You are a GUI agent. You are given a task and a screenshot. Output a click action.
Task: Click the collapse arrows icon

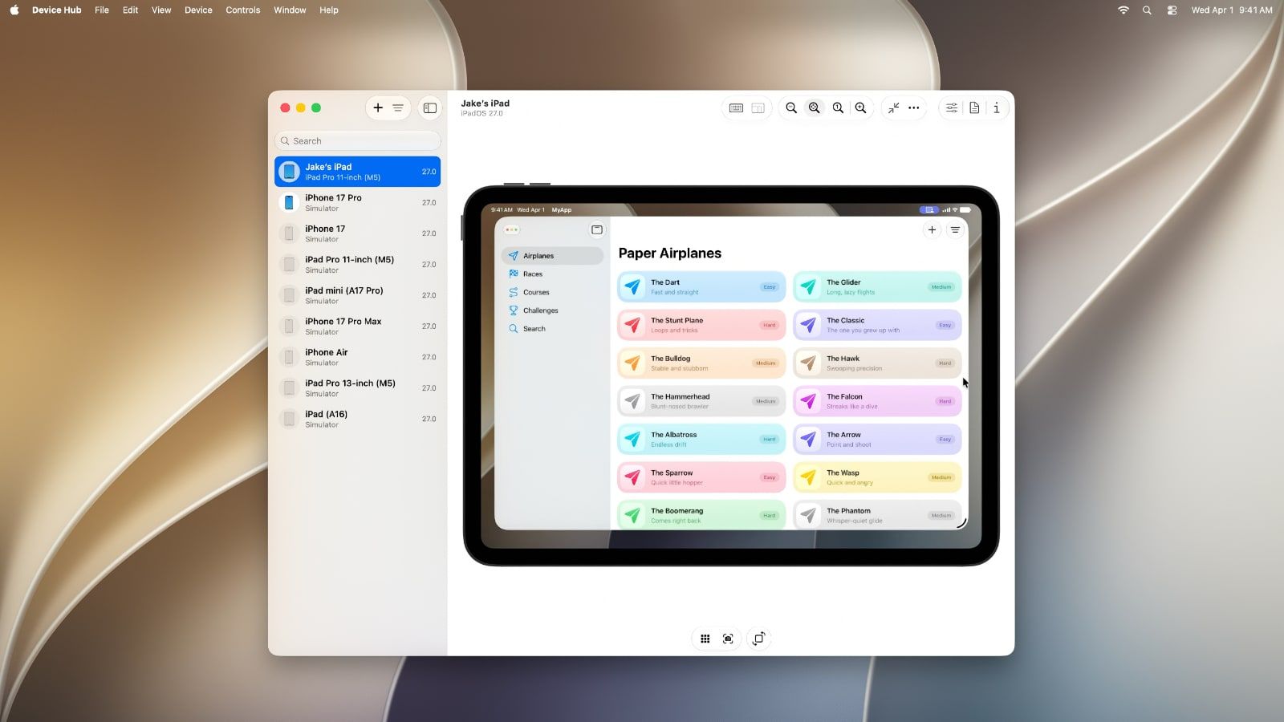[893, 107]
